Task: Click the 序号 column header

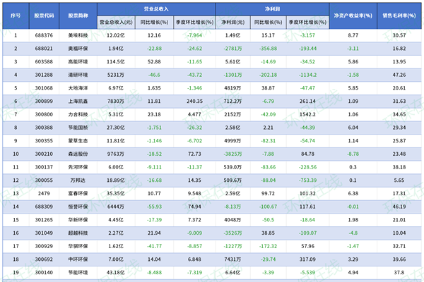Action: (x=16, y=14)
